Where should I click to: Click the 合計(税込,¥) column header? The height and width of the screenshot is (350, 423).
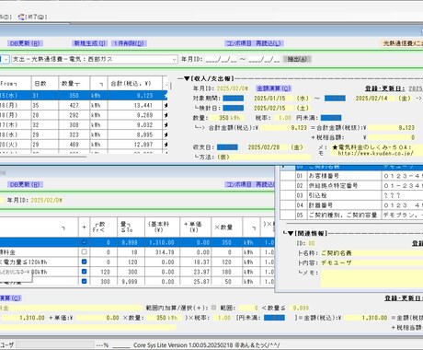click(134, 84)
